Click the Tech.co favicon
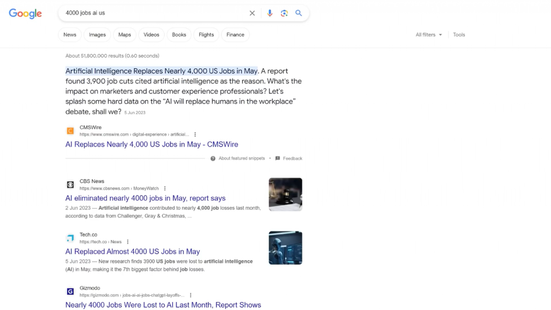 coord(70,238)
